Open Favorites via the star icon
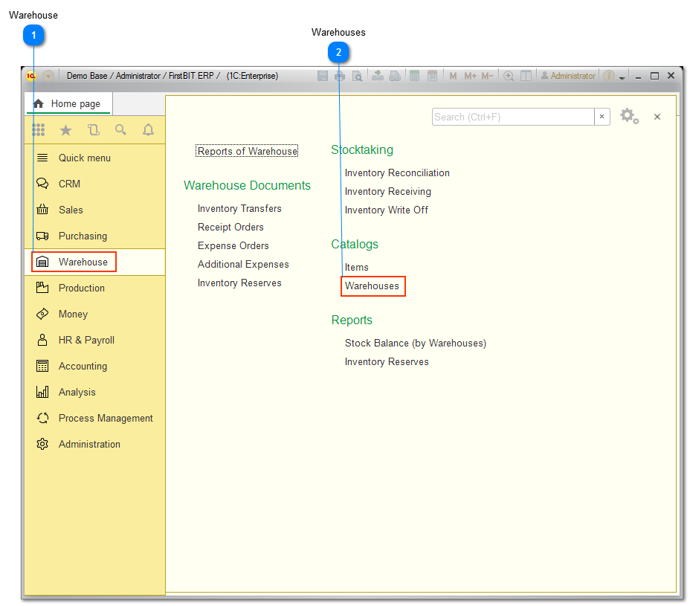This screenshot has height=606, width=690. coord(65,129)
